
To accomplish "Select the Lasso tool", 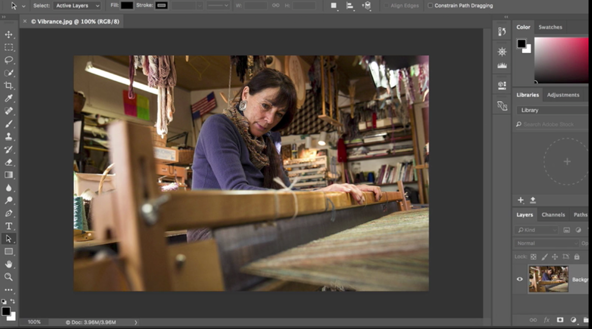I will tap(8, 60).
